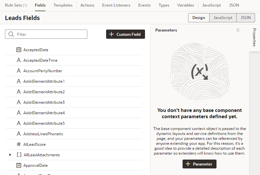
Task: Click the magnifier icon in Filter box
Action: click(11, 34)
